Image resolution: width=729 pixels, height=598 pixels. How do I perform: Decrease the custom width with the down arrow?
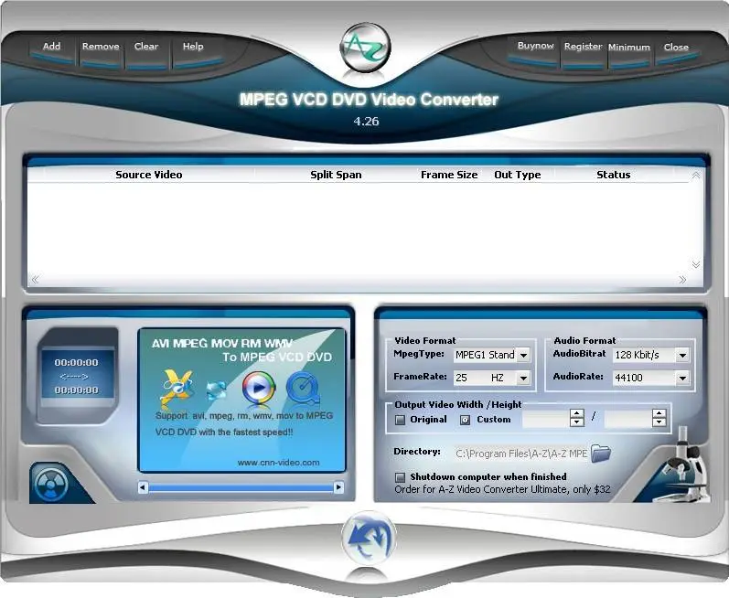[576, 422]
